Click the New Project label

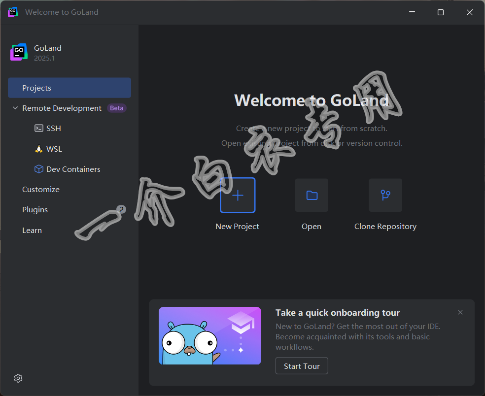237,226
